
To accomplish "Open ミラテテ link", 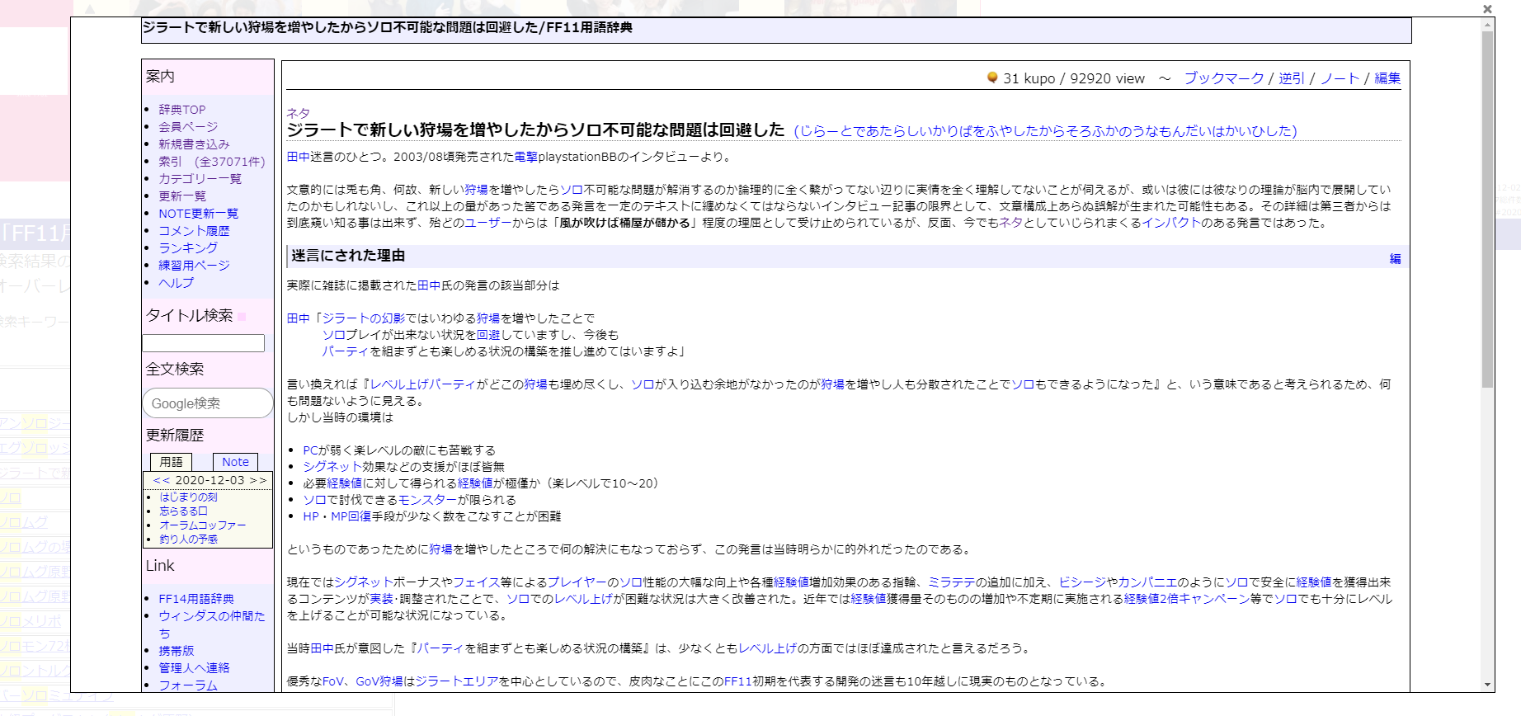I will click(951, 582).
